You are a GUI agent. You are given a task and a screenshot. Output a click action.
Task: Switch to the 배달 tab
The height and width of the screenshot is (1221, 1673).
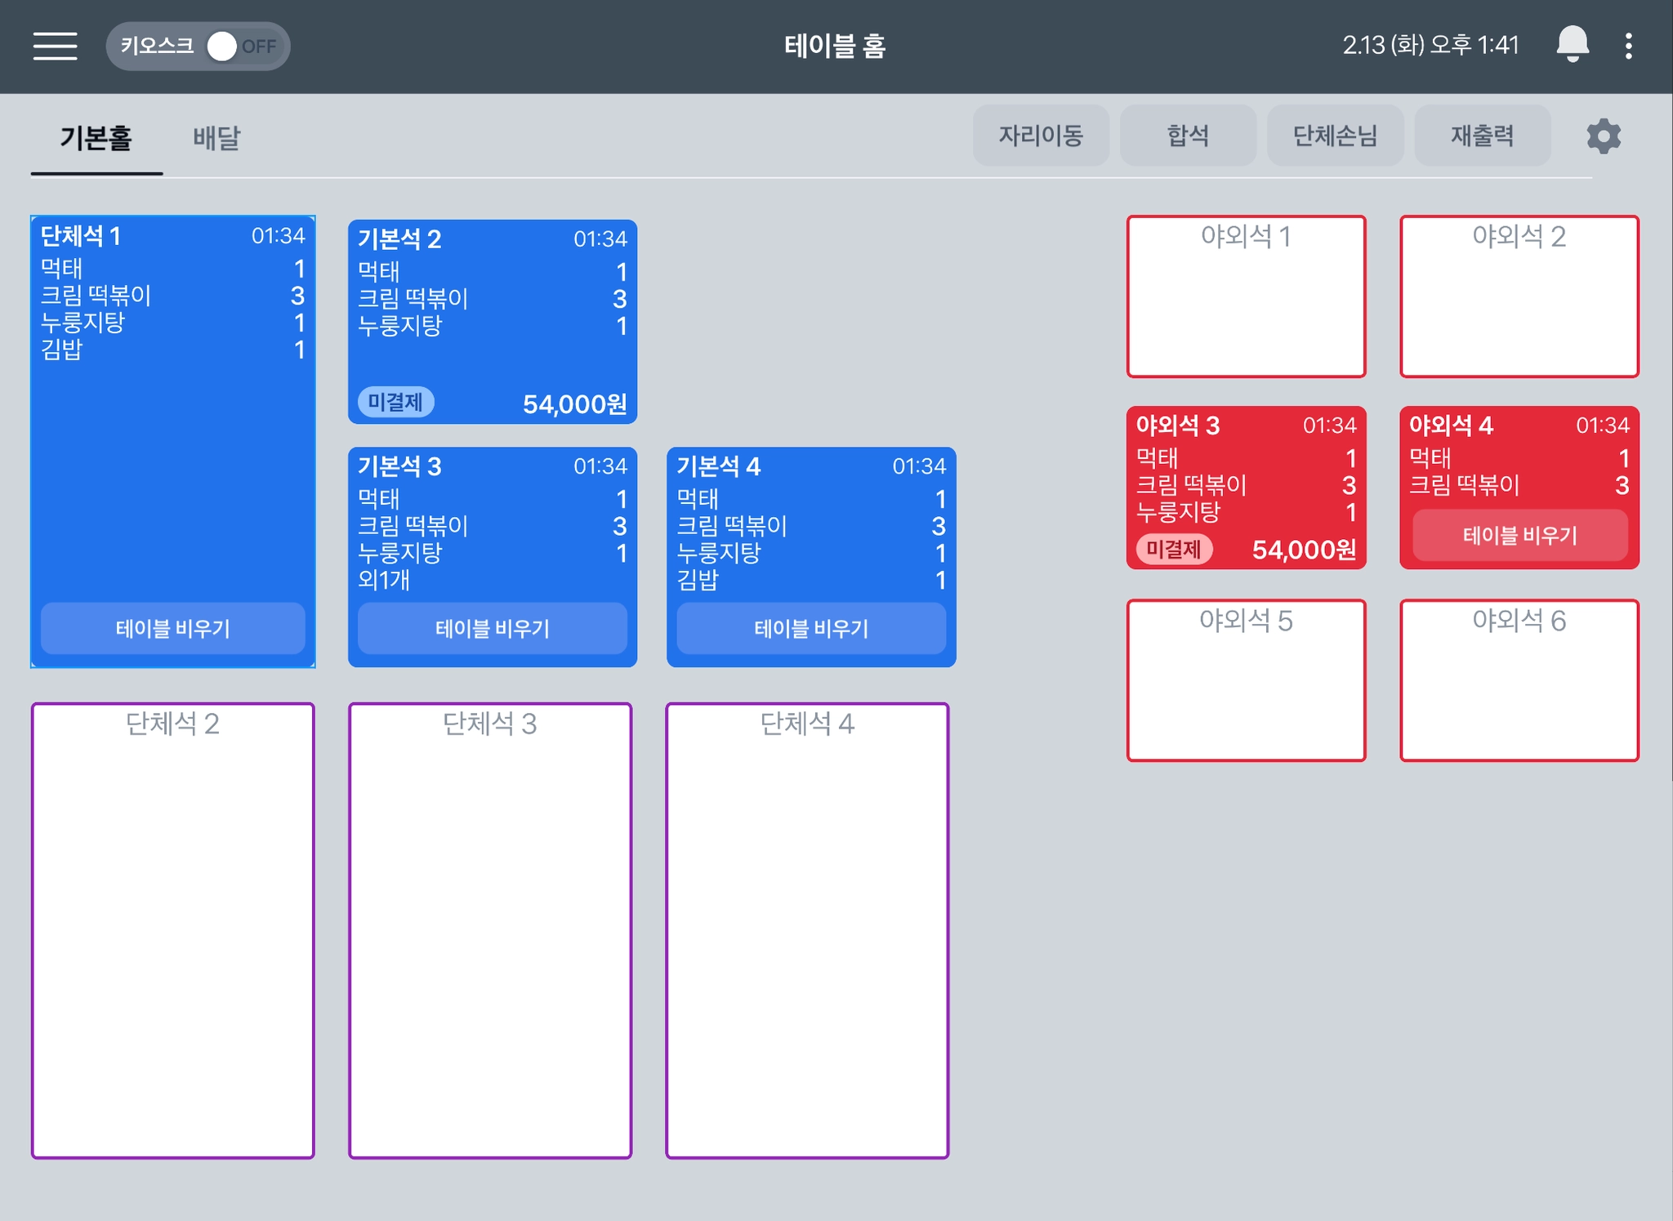point(216,137)
